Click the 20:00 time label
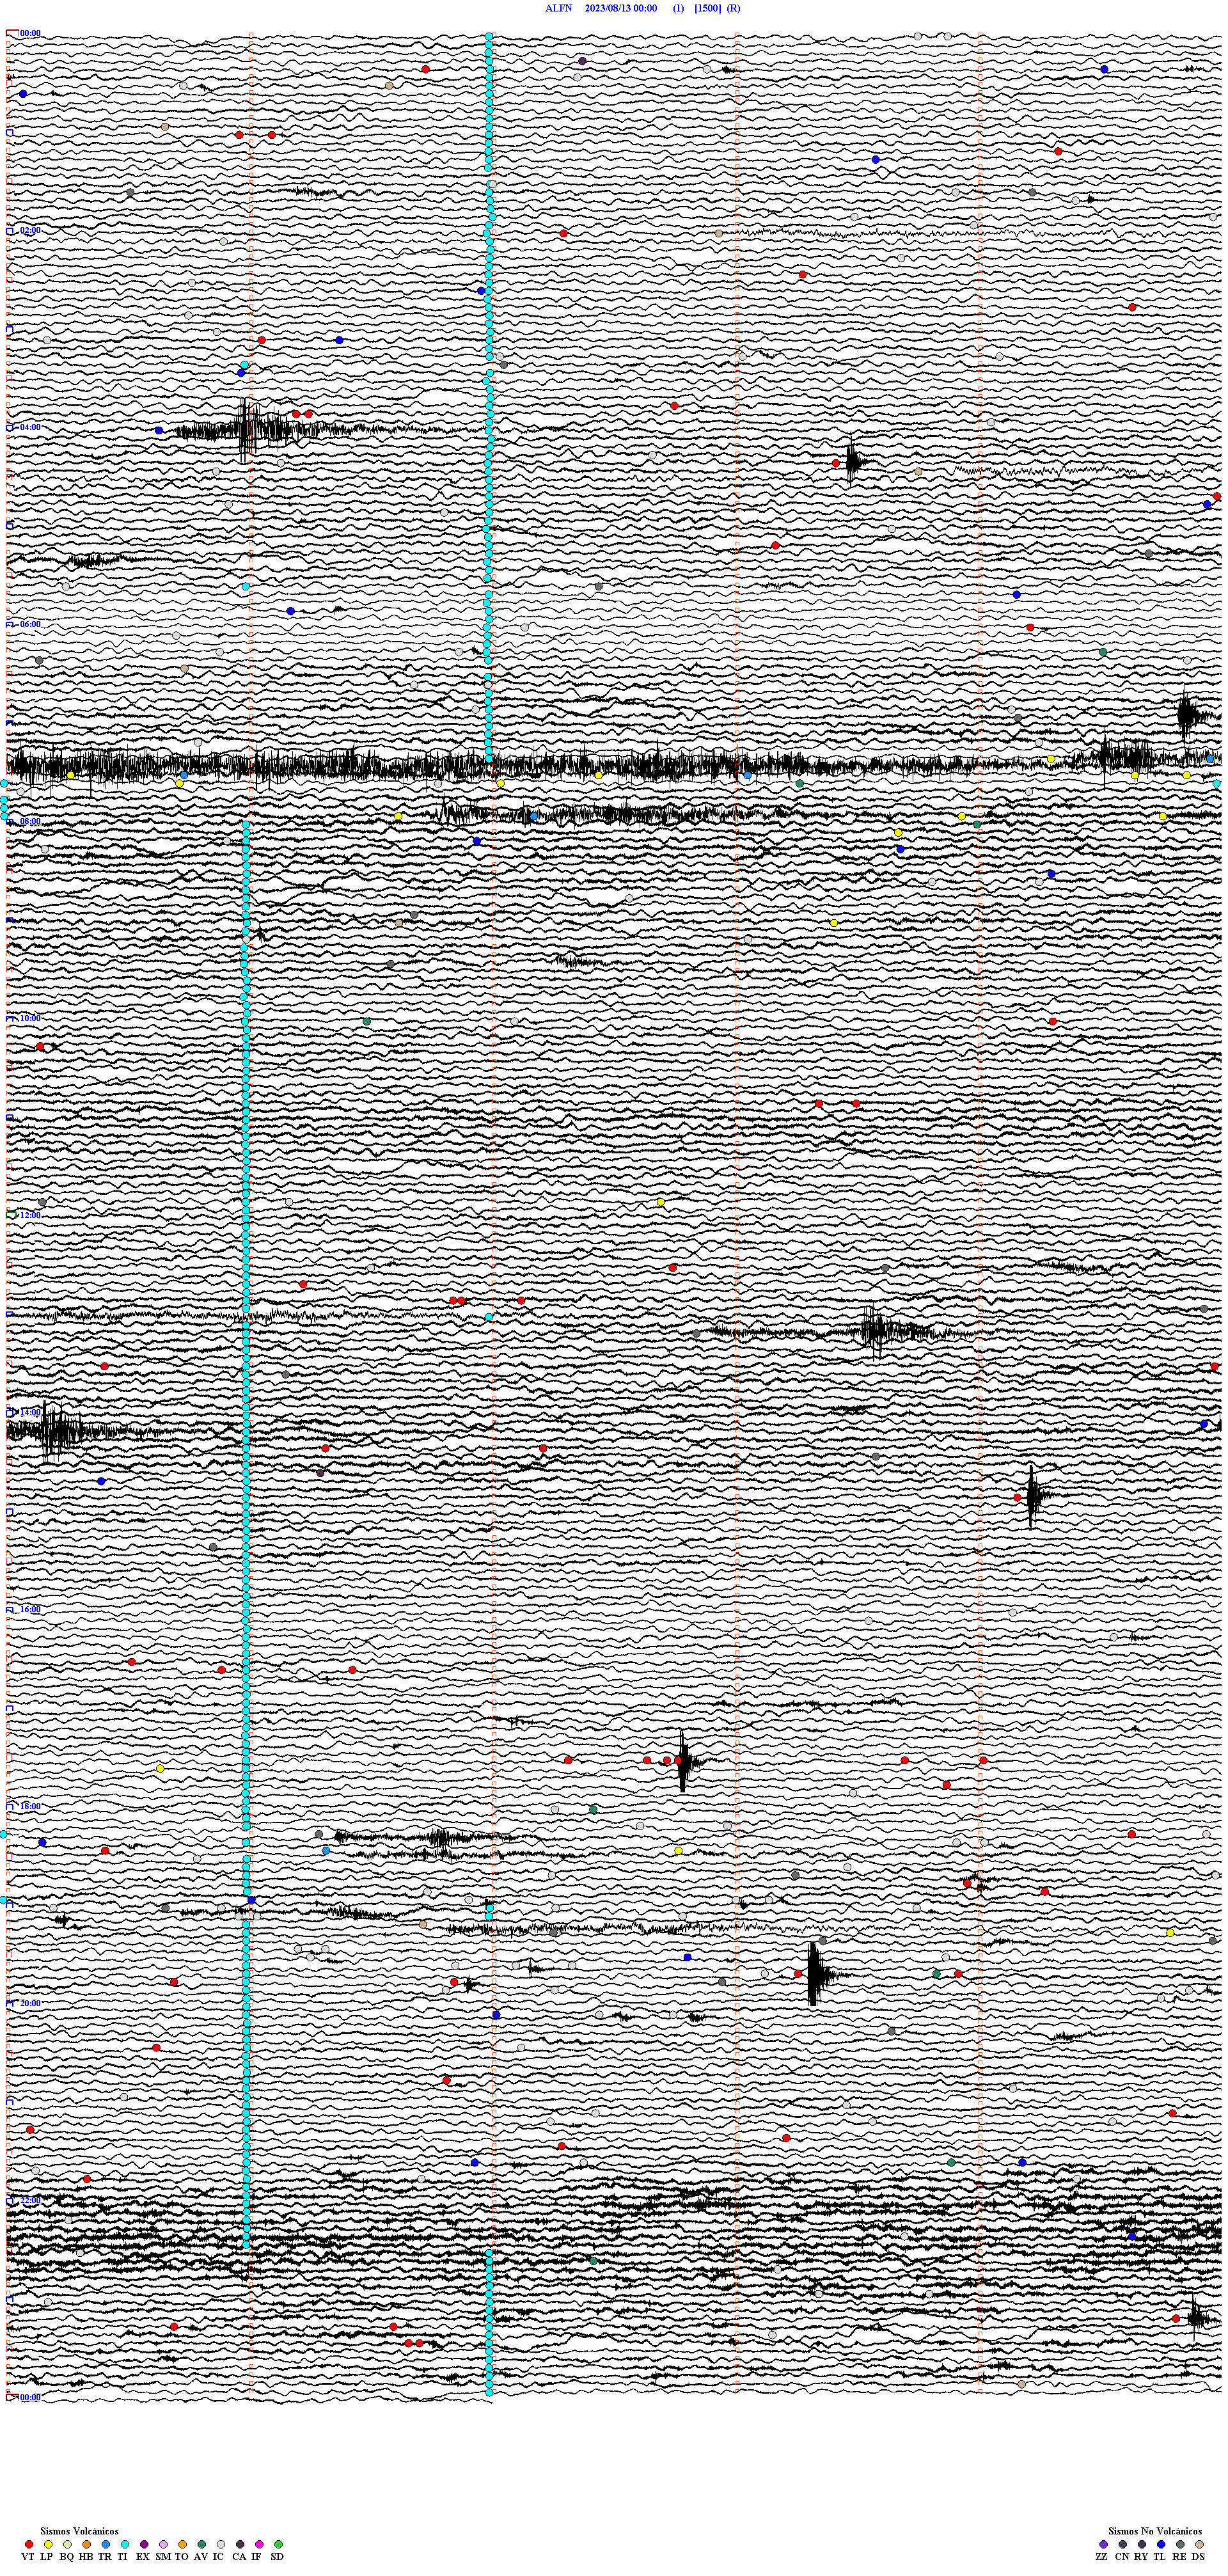The image size is (1228, 2576). pyautogui.click(x=30, y=2004)
